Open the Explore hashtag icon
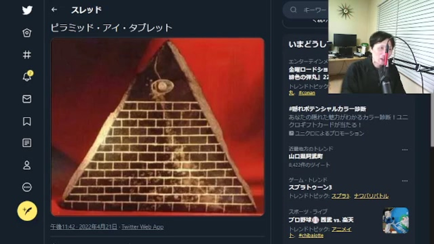The width and height of the screenshot is (434, 244). point(27,55)
